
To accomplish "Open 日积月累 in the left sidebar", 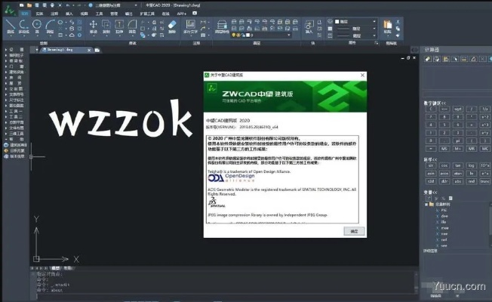I will tap(14, 151).
